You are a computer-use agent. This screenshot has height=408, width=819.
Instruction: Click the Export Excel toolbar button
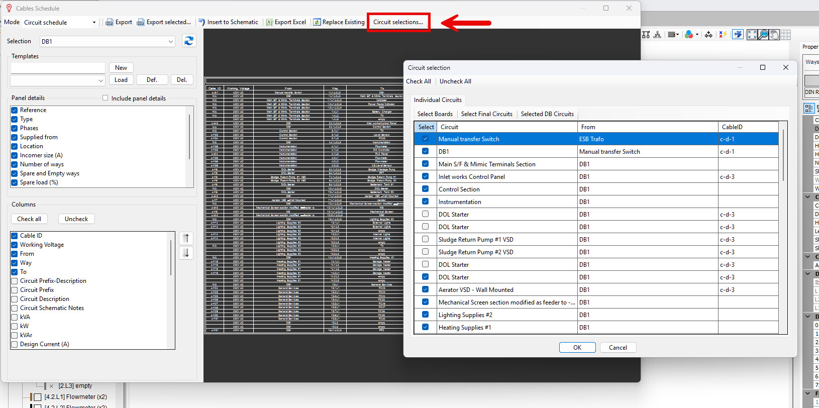pyautogui.click(x=286, y=22)
